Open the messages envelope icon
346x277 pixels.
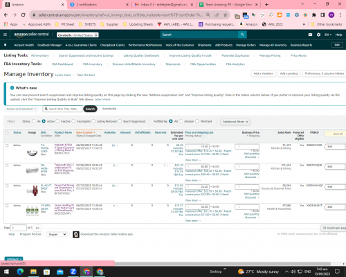[310, 35]
